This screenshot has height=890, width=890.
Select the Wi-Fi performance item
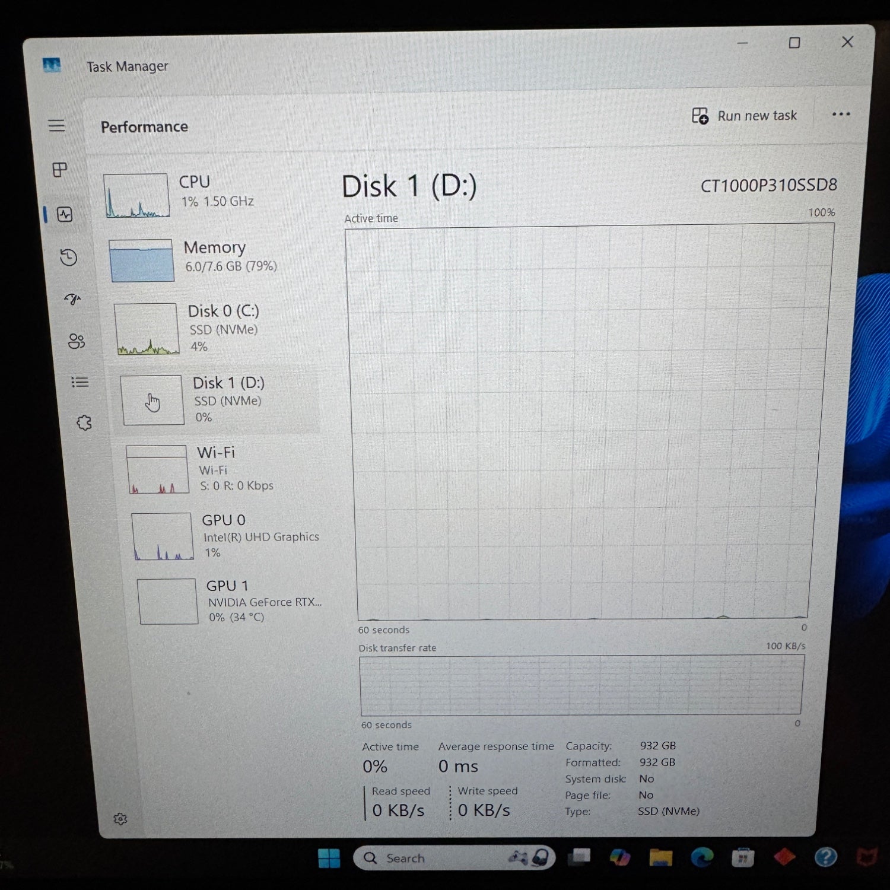(223, 469)
